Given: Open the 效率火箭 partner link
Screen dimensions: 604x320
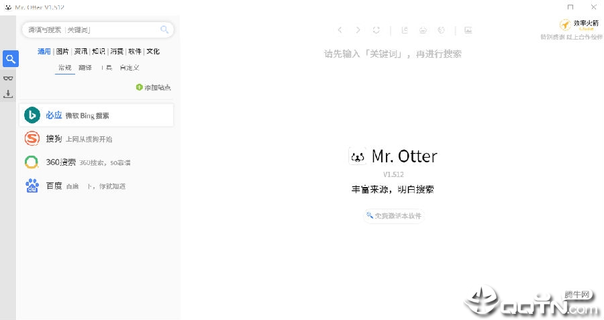Looking at the screenshot, I should coord(586,23).
